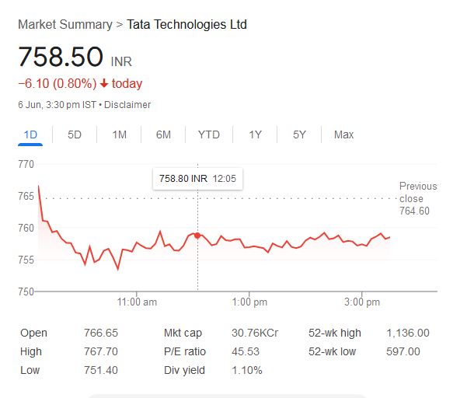Click the 52-wk high label
474x398 pixels.
coord(334,333)
